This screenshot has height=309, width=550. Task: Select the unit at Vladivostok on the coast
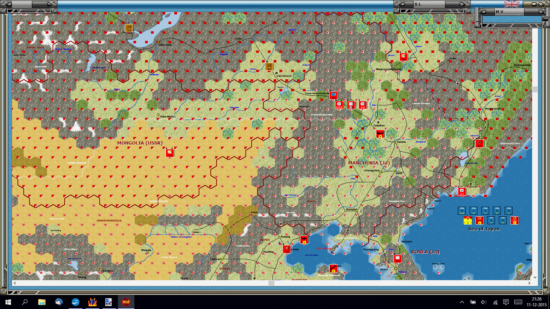pos(462,191)
